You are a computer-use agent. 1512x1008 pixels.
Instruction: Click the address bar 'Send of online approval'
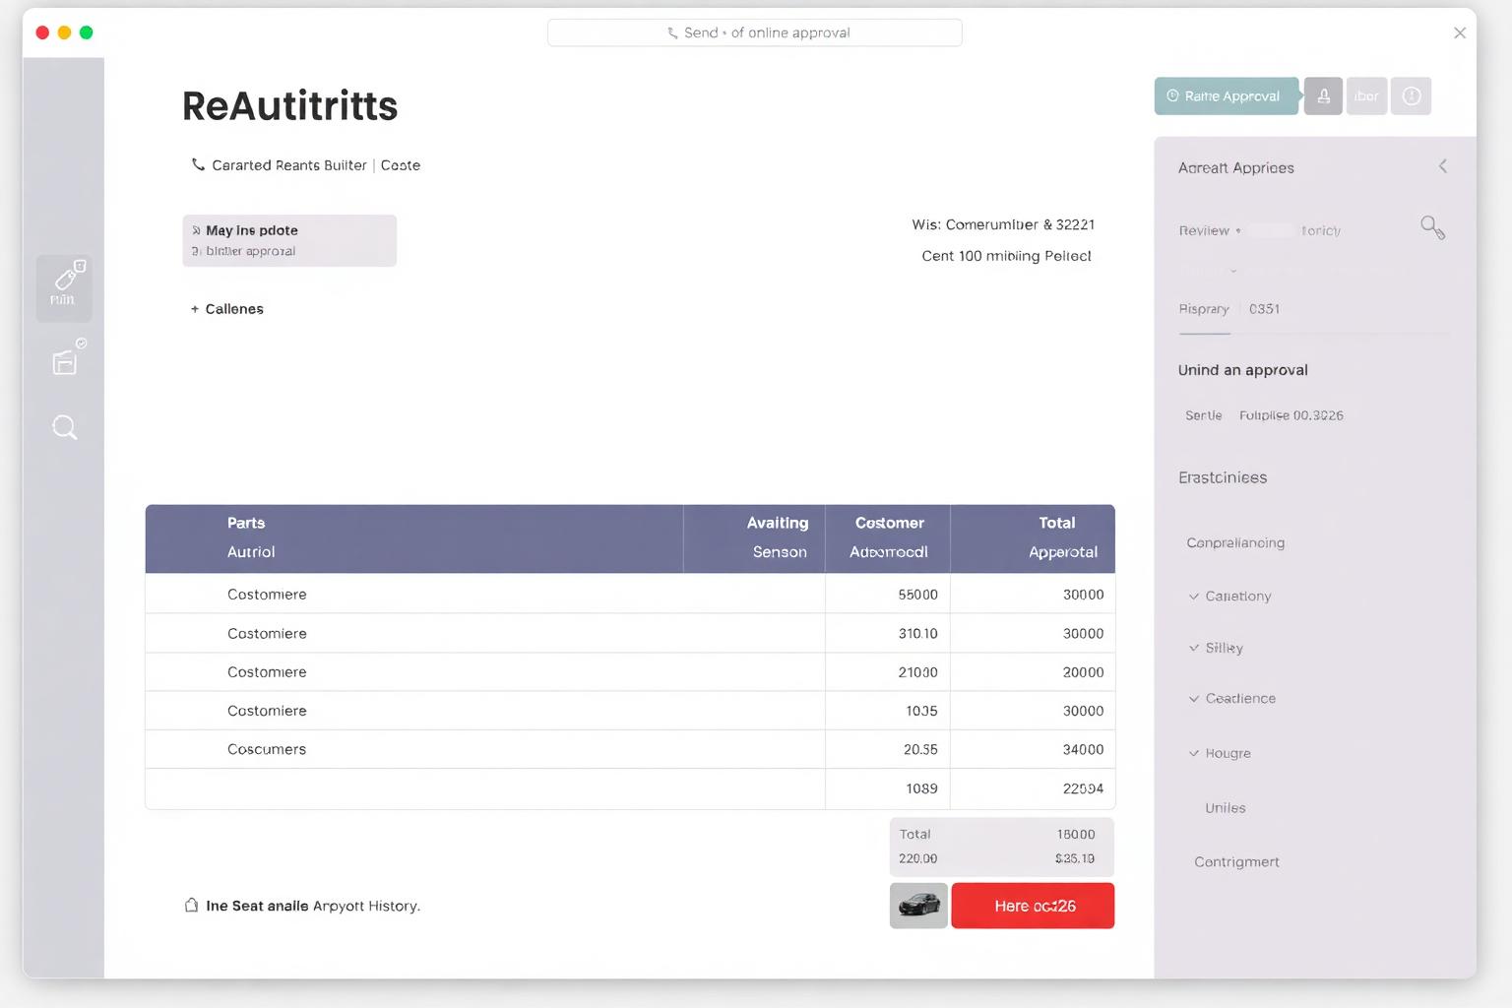coord(754,32)
